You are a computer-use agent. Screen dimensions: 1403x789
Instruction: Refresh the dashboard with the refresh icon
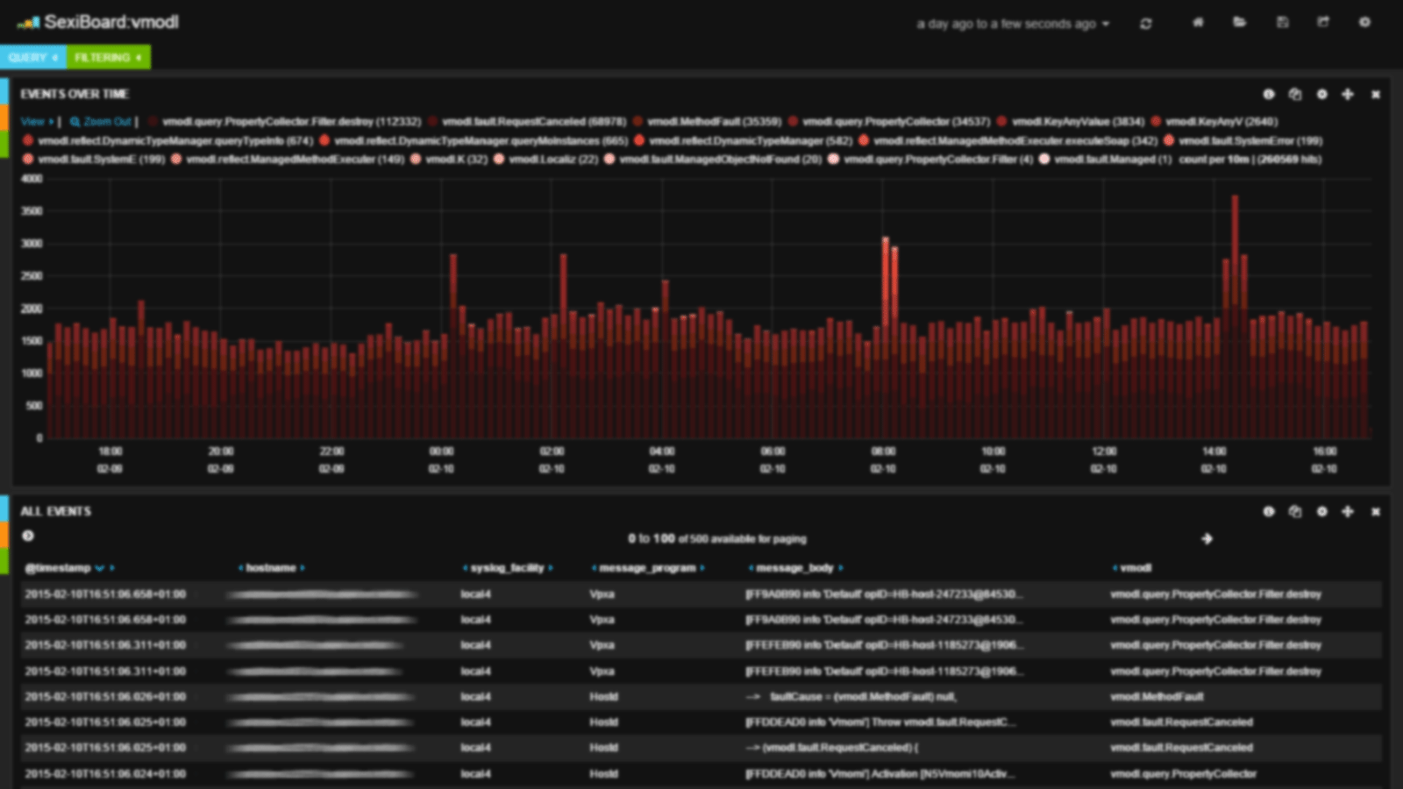coord(1145,24)
